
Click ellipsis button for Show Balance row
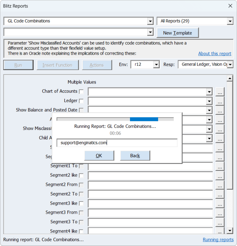pyautogui.click(x=220, y=110)
